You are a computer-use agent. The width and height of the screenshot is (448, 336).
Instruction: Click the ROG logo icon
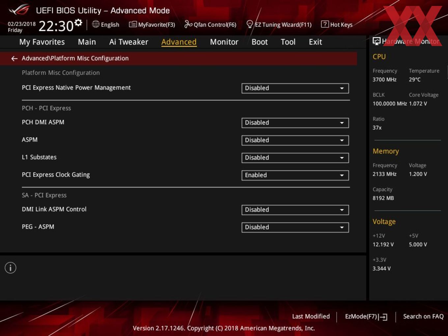(x=19, y=10)
